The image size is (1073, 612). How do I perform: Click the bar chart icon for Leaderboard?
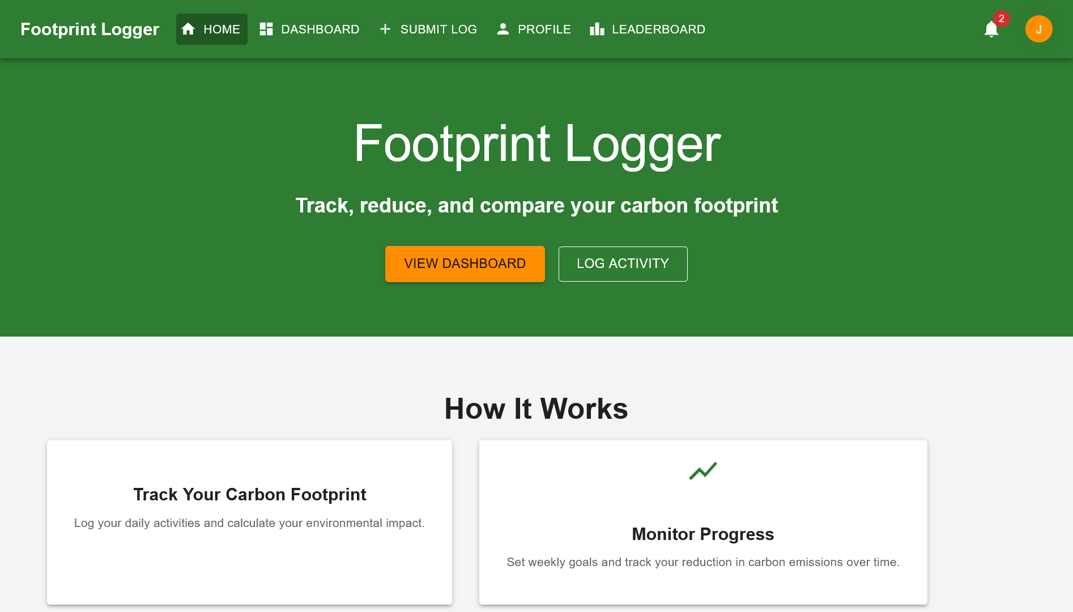point(597,29)
